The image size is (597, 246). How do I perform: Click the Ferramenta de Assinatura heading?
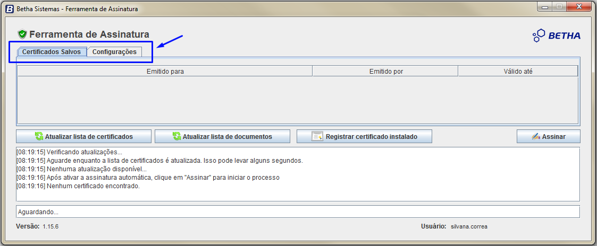(89, 34)
